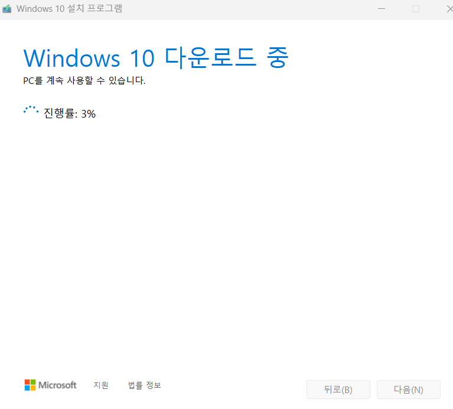Click the disabled maximize button
Screen dimensions: 453x409
click(415, 9)
